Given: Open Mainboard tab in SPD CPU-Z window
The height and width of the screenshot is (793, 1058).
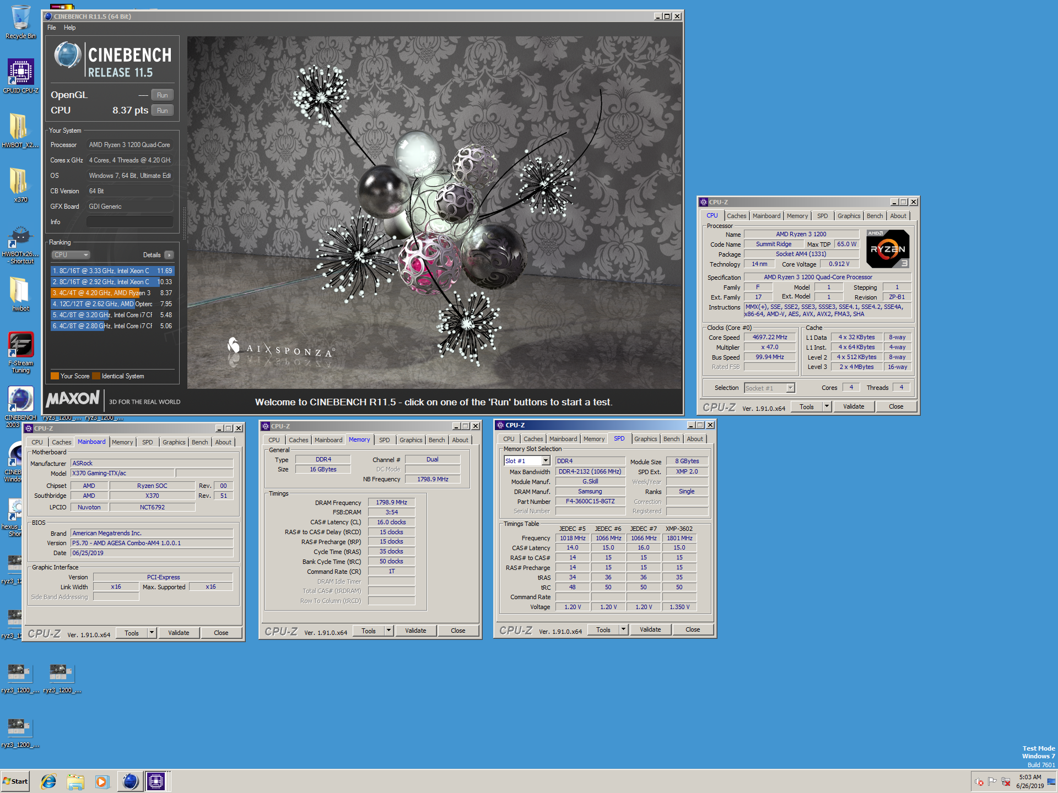Looking at the screenshot, I should point(563,439).
